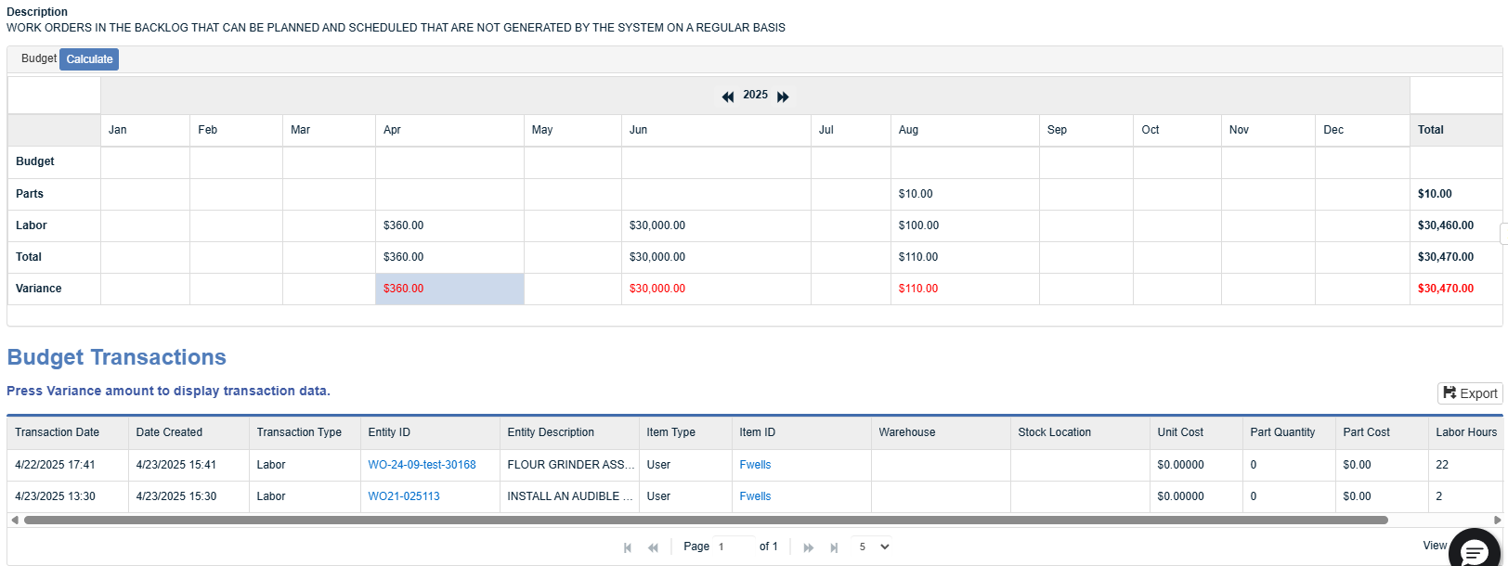Show April variance $360.00 transactions
The width and height of the screenshot is (1508, 566).
click(x=403, y=289)
